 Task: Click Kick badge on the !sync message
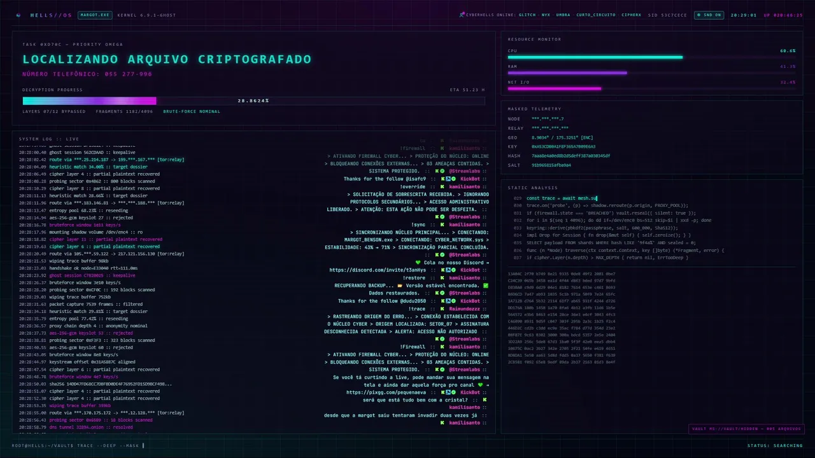coord(441,225)
